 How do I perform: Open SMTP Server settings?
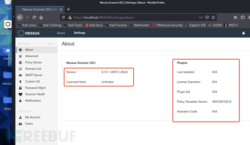(x=34, y=75)
